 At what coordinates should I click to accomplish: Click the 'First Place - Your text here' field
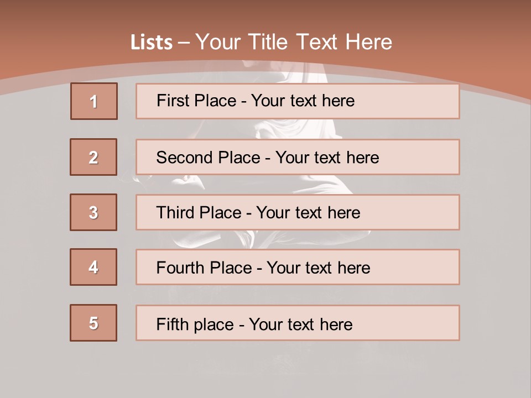298,101
